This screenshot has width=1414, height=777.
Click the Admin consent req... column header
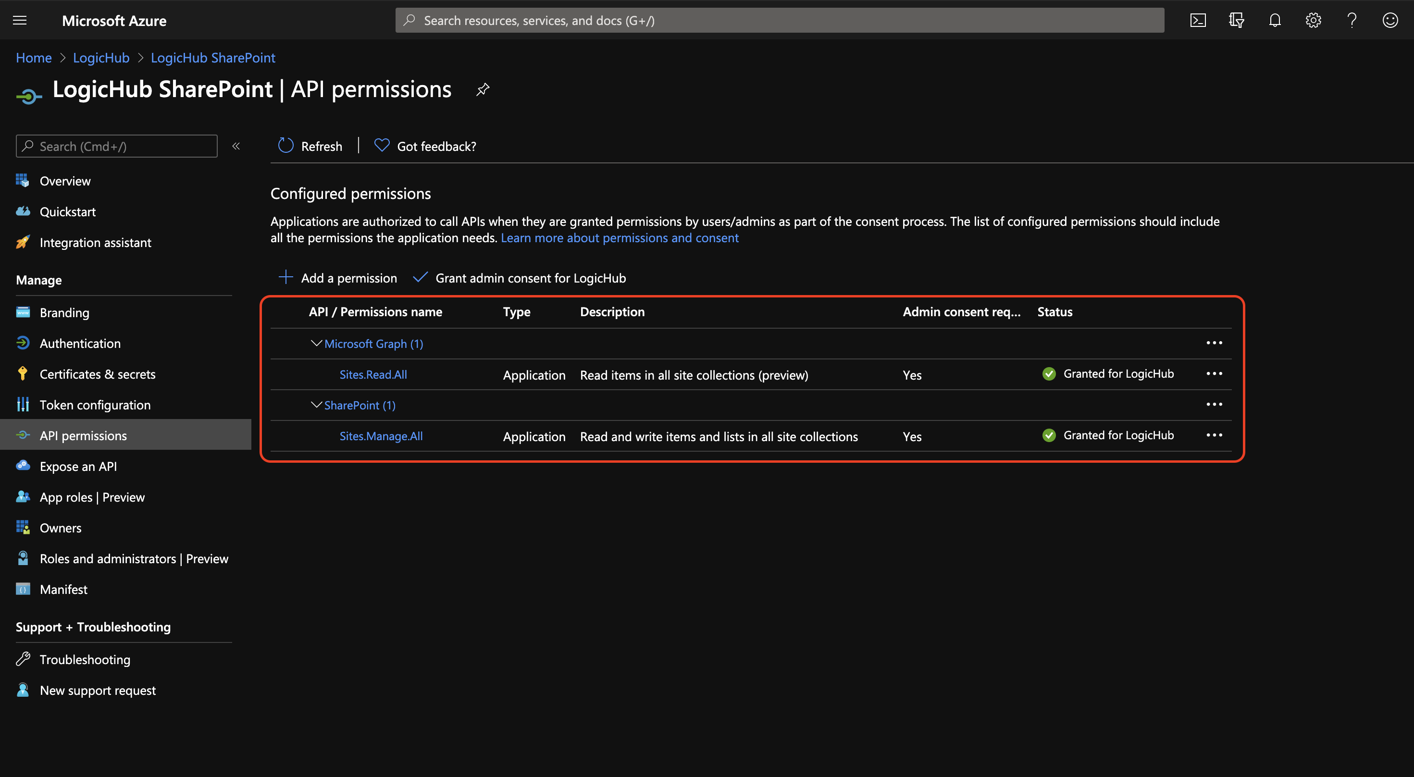click(962, 312)
